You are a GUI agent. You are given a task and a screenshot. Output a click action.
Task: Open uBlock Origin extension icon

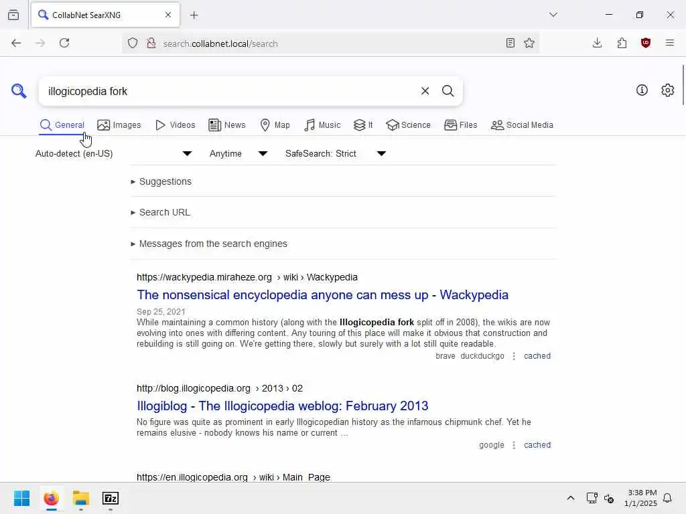pos(646,43)
